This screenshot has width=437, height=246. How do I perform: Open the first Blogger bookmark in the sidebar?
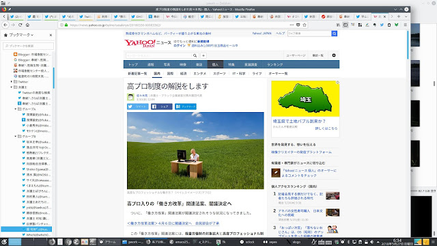(32, 55)
